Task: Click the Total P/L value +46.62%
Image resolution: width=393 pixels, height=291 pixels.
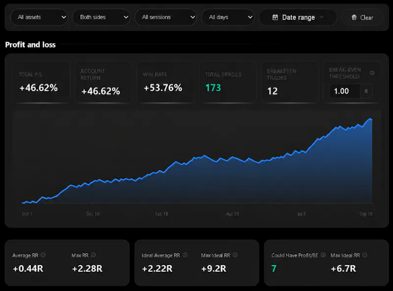Action: (x=39, y=88)
